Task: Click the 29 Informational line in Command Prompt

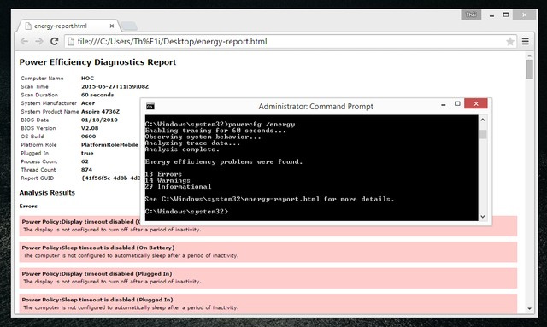Action: coord(179,186)
